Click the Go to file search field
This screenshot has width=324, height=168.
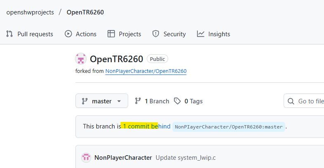pyautogui.click(x=304, y=101)
